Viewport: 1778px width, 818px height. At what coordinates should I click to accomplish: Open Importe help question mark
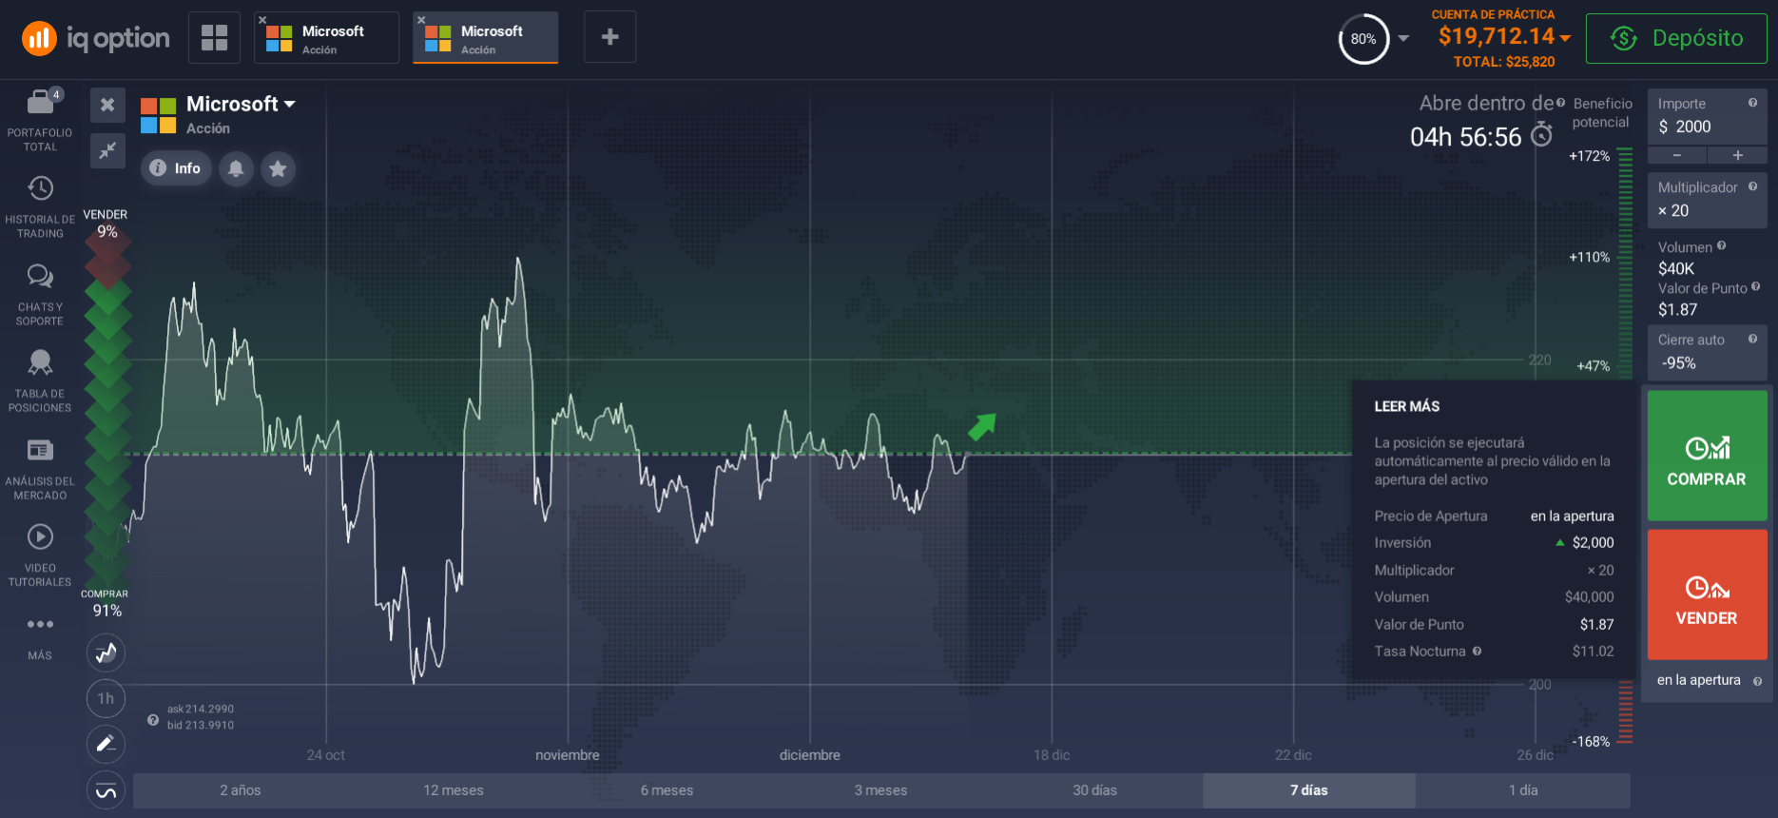[x=1752, y=103]
